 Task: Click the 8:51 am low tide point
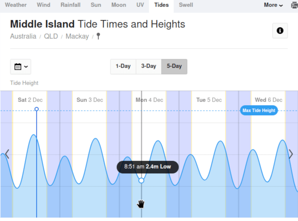141,180
